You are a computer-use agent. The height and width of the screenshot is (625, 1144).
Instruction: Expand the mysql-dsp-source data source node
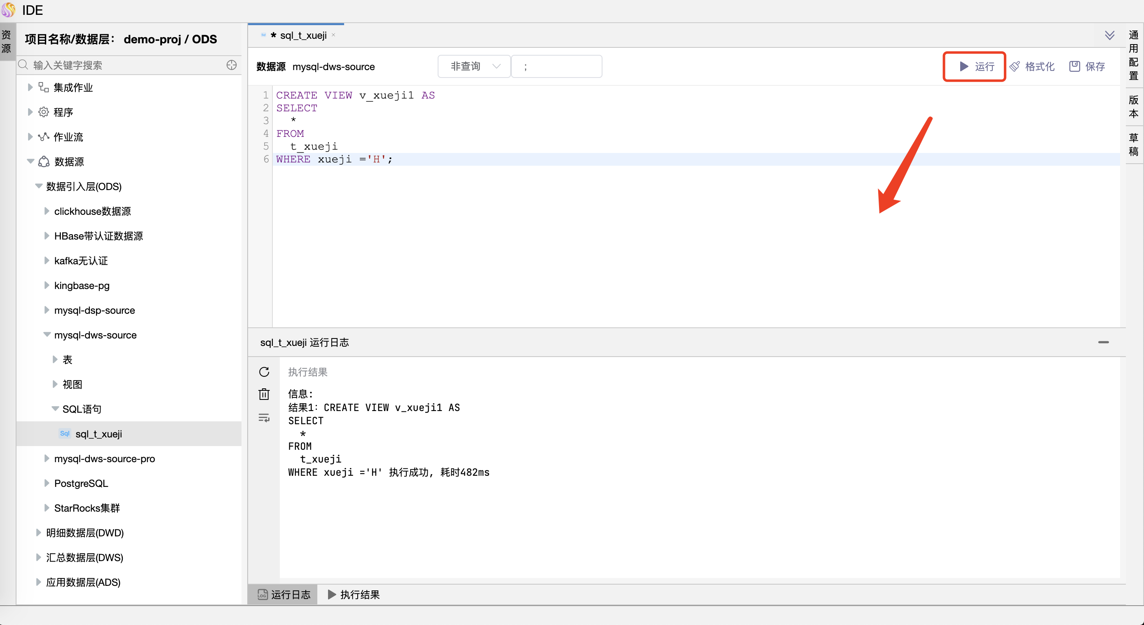click(47, 310)
